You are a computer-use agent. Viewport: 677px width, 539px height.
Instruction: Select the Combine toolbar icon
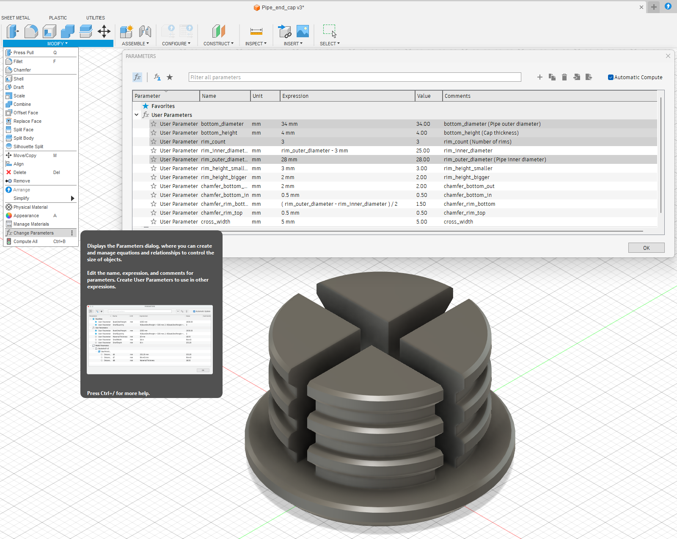(x=68, y=31)
